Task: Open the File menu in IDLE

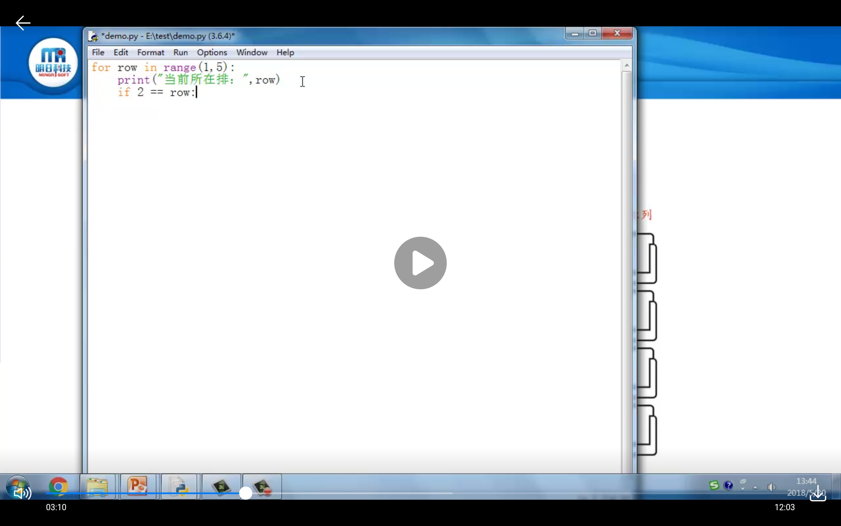Action: (x=98, y=52)
